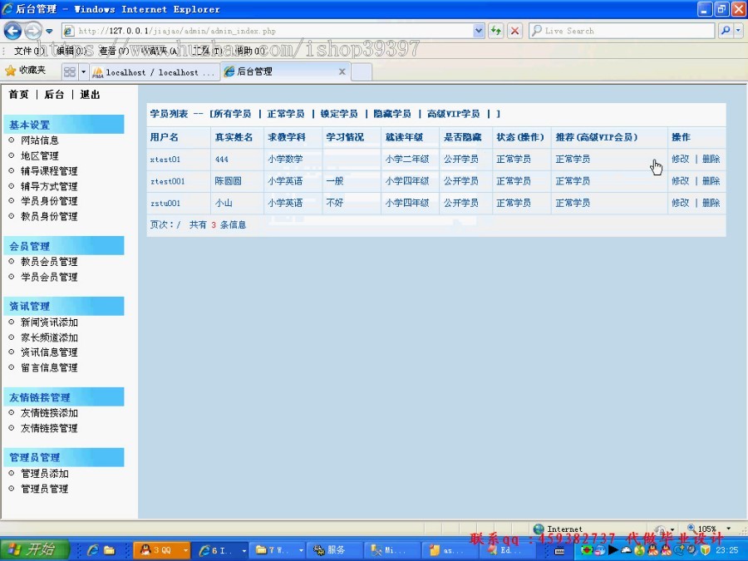748x561 pixels.
Task: Click 修改 for user xtest01
Action: pos(680,159)
